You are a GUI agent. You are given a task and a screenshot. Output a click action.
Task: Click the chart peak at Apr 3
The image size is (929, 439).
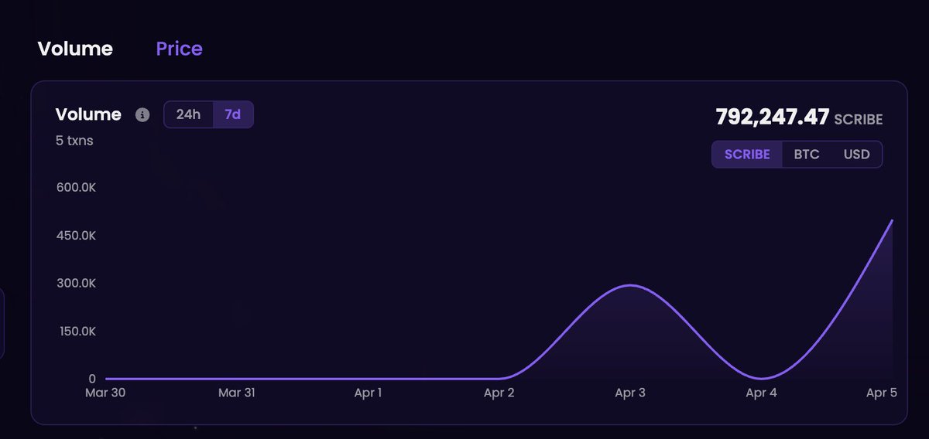(x=631, y=285)
